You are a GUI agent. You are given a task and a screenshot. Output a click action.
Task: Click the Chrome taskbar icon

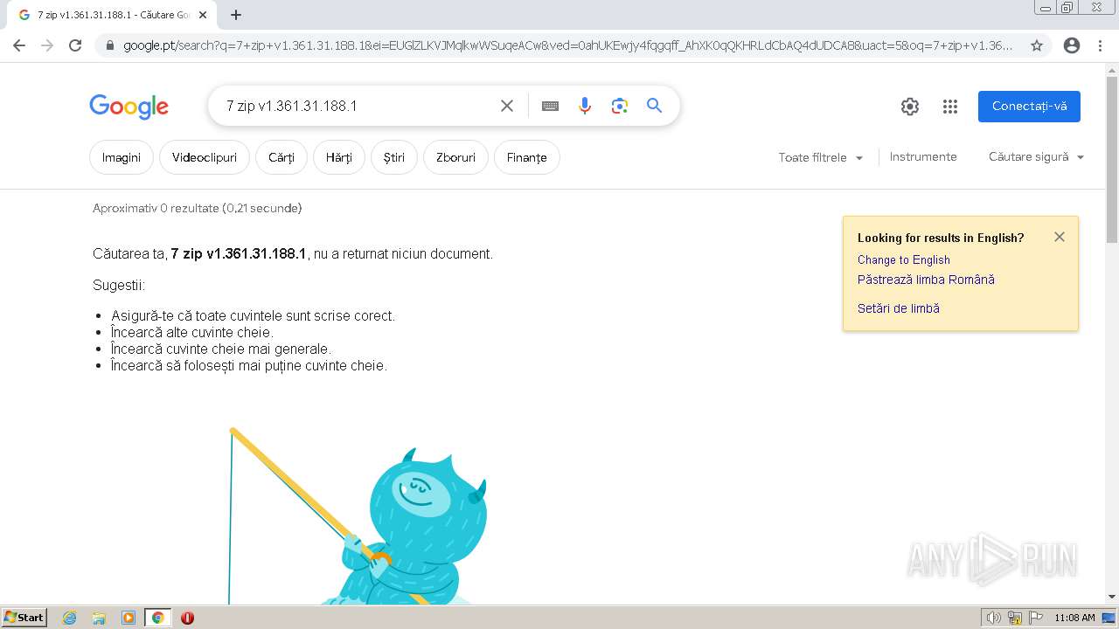(158, 618)
